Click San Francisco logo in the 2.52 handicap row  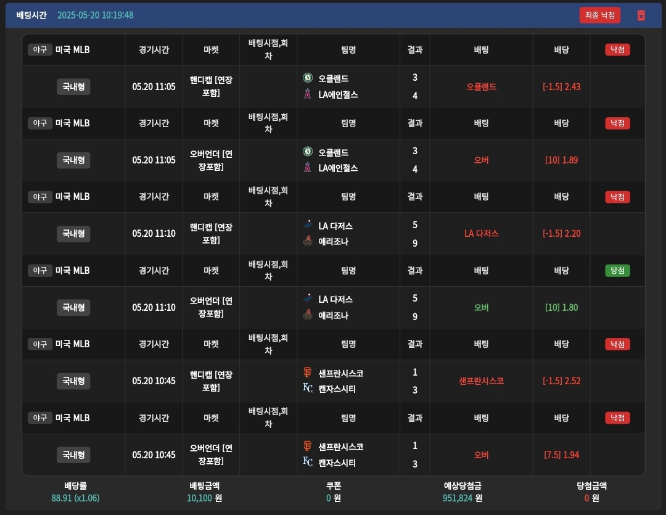(308, 373)
